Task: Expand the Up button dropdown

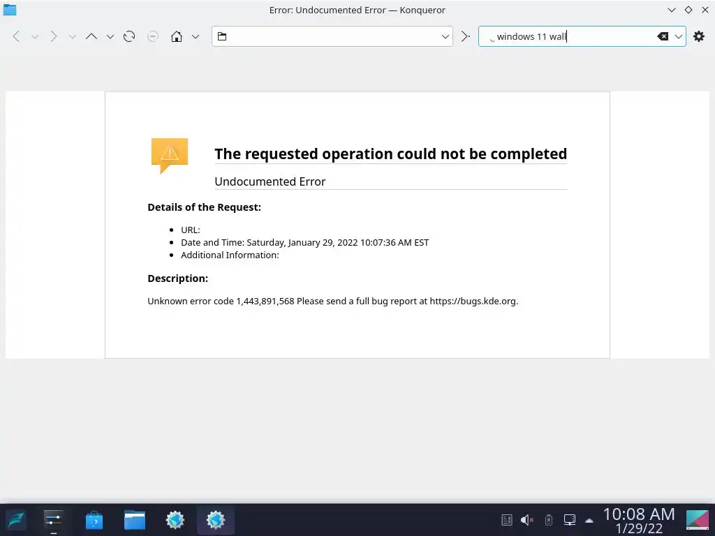Action: pos(110,37)
